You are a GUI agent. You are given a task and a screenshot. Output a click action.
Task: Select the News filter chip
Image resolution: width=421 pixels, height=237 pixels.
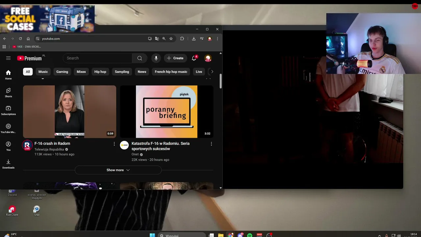coord(142,71)
